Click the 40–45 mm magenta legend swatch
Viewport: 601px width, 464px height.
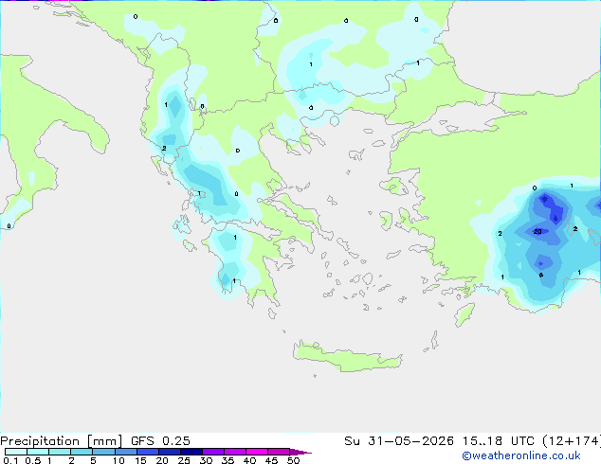pos(257,452)
